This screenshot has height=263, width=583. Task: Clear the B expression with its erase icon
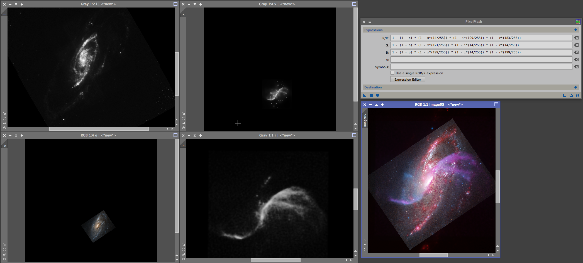[576, 52]
